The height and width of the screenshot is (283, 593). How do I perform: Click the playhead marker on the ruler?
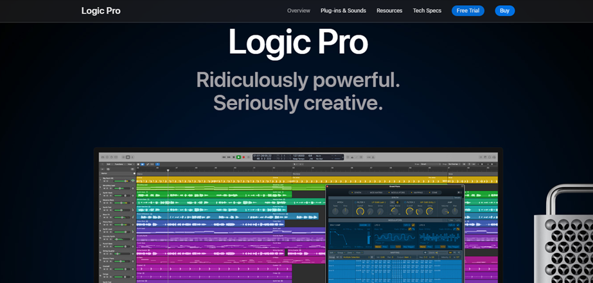click(168, 170)
